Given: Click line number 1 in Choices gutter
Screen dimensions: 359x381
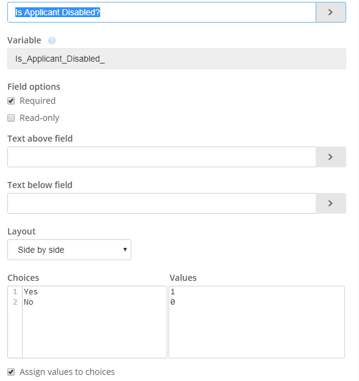Looking at the screenshot, I should 15,292.
